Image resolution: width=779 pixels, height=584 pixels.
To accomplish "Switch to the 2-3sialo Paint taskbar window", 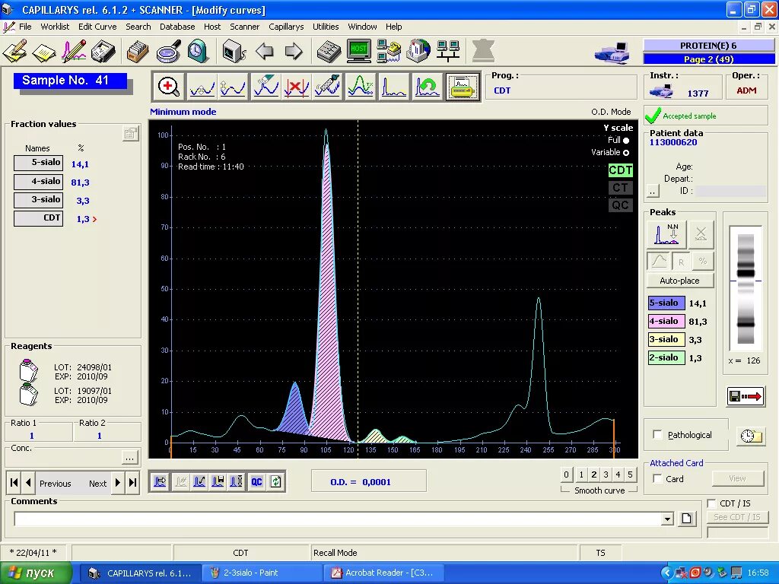I will coord(262,573).
